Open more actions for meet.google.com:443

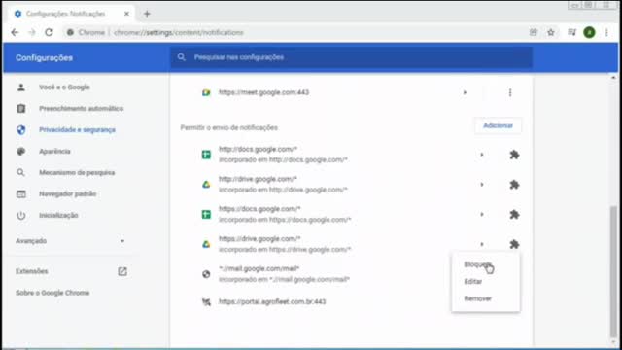pyautogui.click(x=510, y=93)
